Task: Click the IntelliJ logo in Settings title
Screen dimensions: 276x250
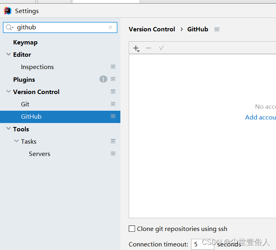Action: coord(8,11)
